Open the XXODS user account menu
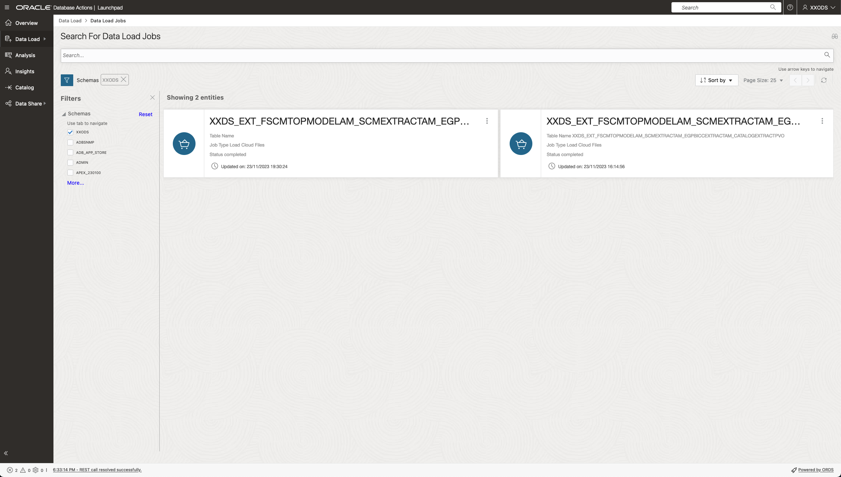The width and height of the screenshot is (841, 477). click(x=819, y=7)
